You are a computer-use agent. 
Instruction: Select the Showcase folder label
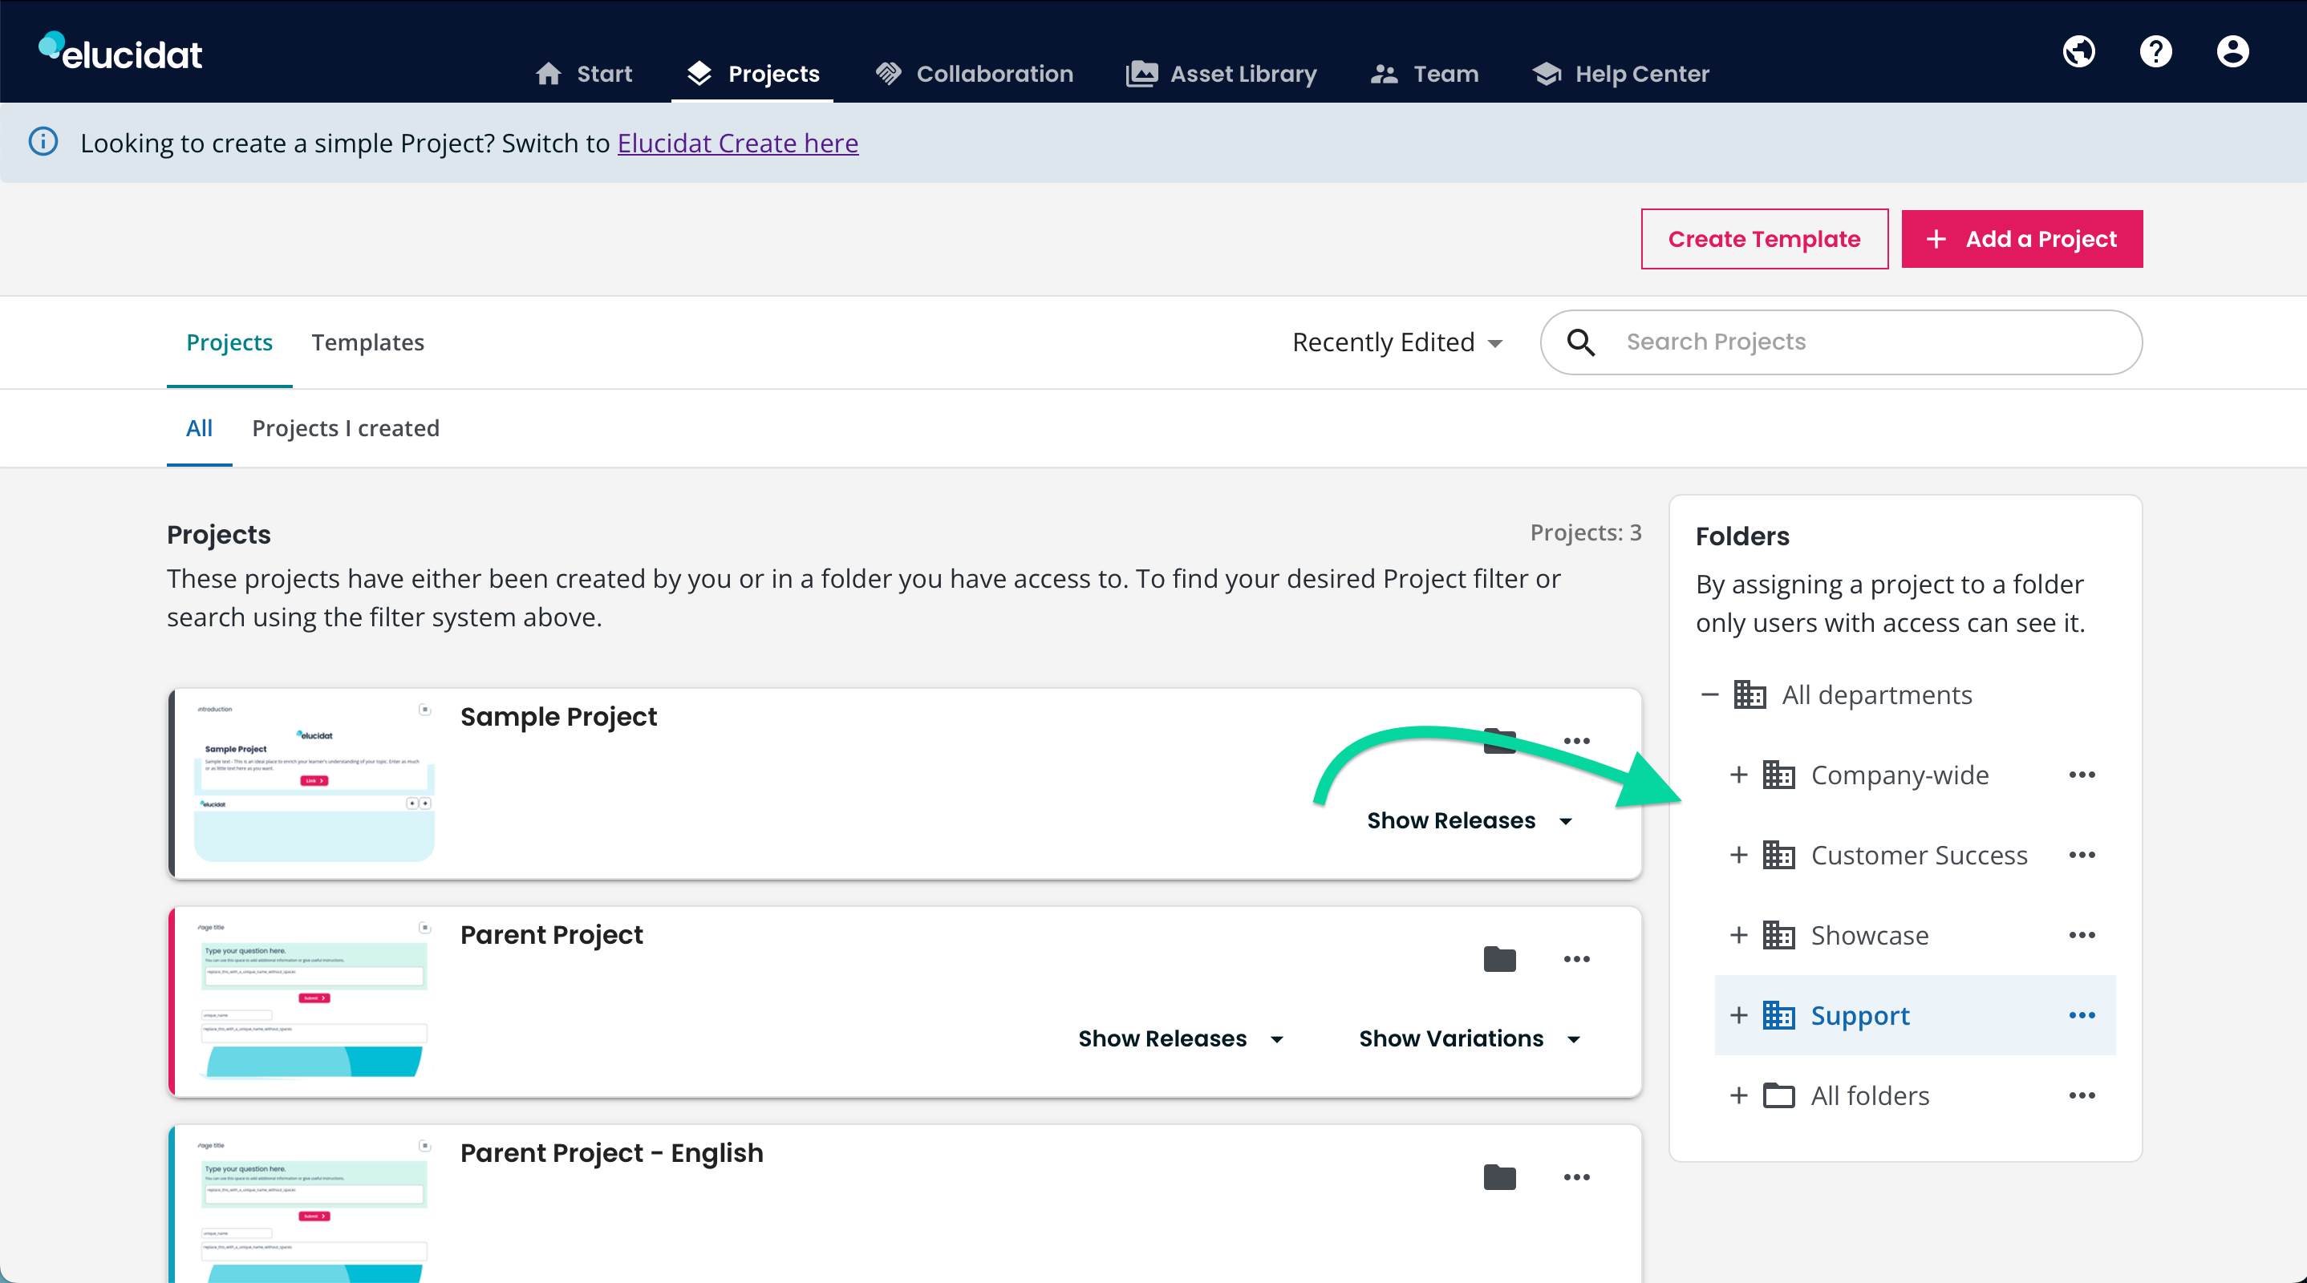coord(1870,935)
